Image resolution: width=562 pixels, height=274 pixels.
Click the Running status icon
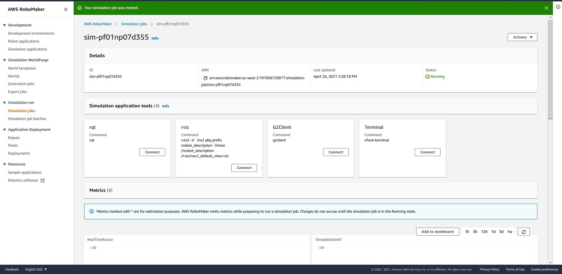[428, 77]
